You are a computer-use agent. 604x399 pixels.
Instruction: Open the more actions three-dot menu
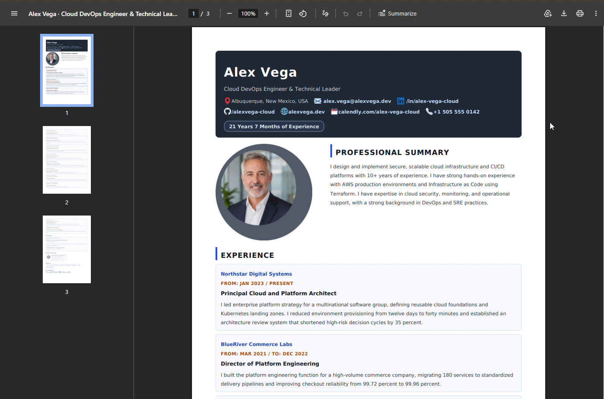(x=596, y=13)
